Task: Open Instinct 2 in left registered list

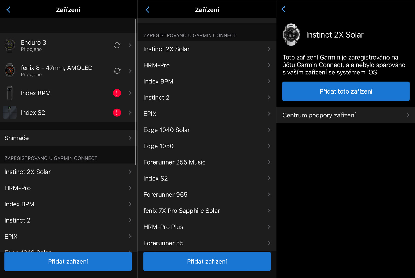Action: point(68,220)
